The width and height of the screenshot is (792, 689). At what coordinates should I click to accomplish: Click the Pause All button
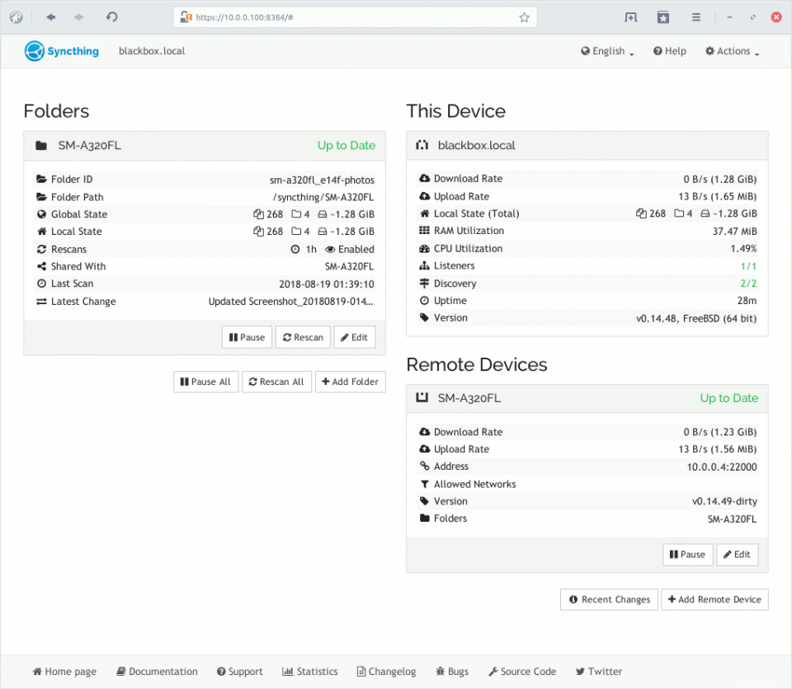coord(205,382)
